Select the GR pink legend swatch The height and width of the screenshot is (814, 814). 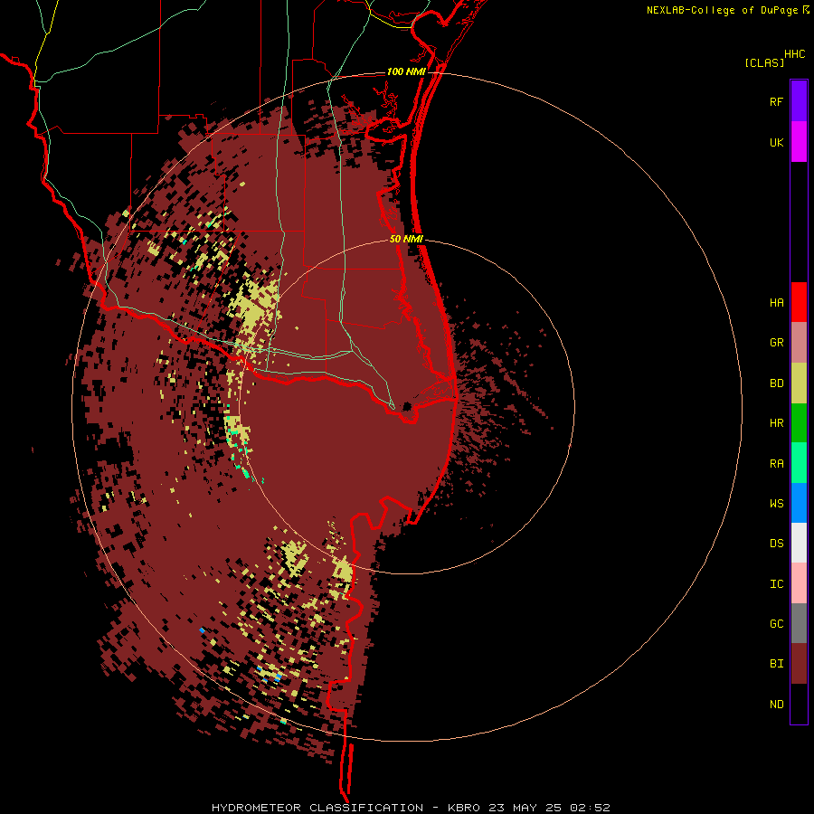pyautogui.click(x=799, y=343)
